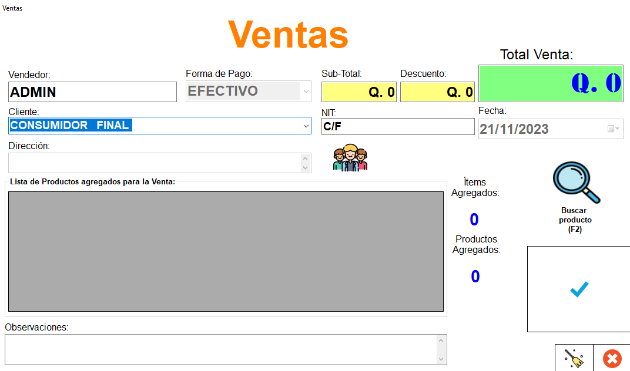The width and height of the screenshot is (630, 371).
Task: Click the gray product list grid
Action: point(226,251)
